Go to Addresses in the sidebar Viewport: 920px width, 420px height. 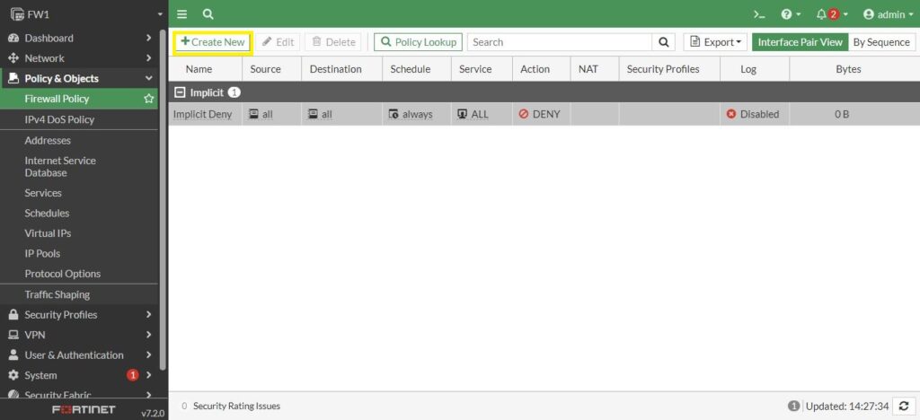click(48, 140)
